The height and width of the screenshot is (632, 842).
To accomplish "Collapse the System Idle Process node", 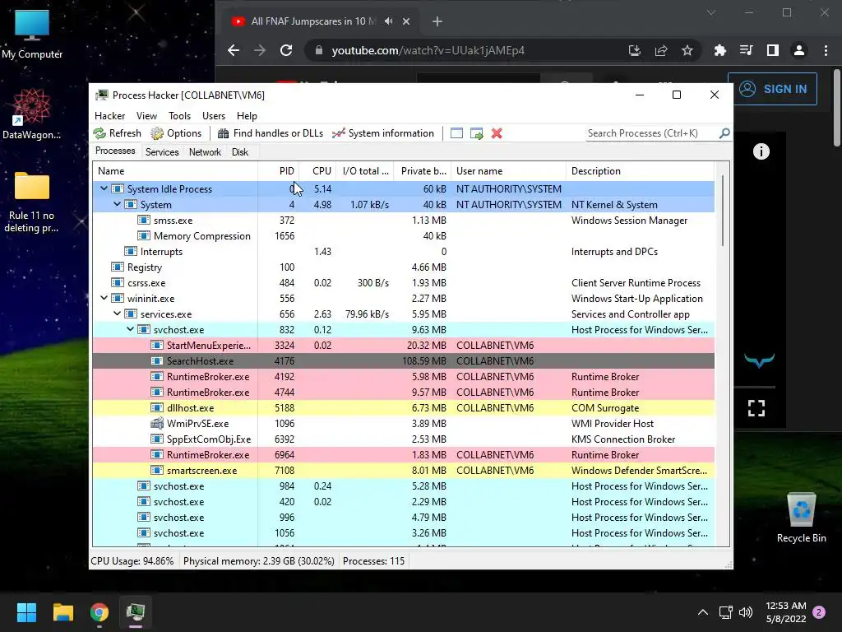I will [x=104, y=188].
